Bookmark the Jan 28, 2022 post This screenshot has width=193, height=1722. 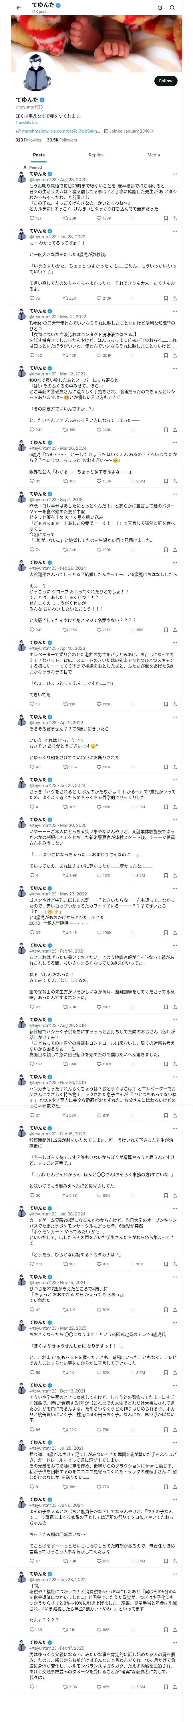(165, 298)
